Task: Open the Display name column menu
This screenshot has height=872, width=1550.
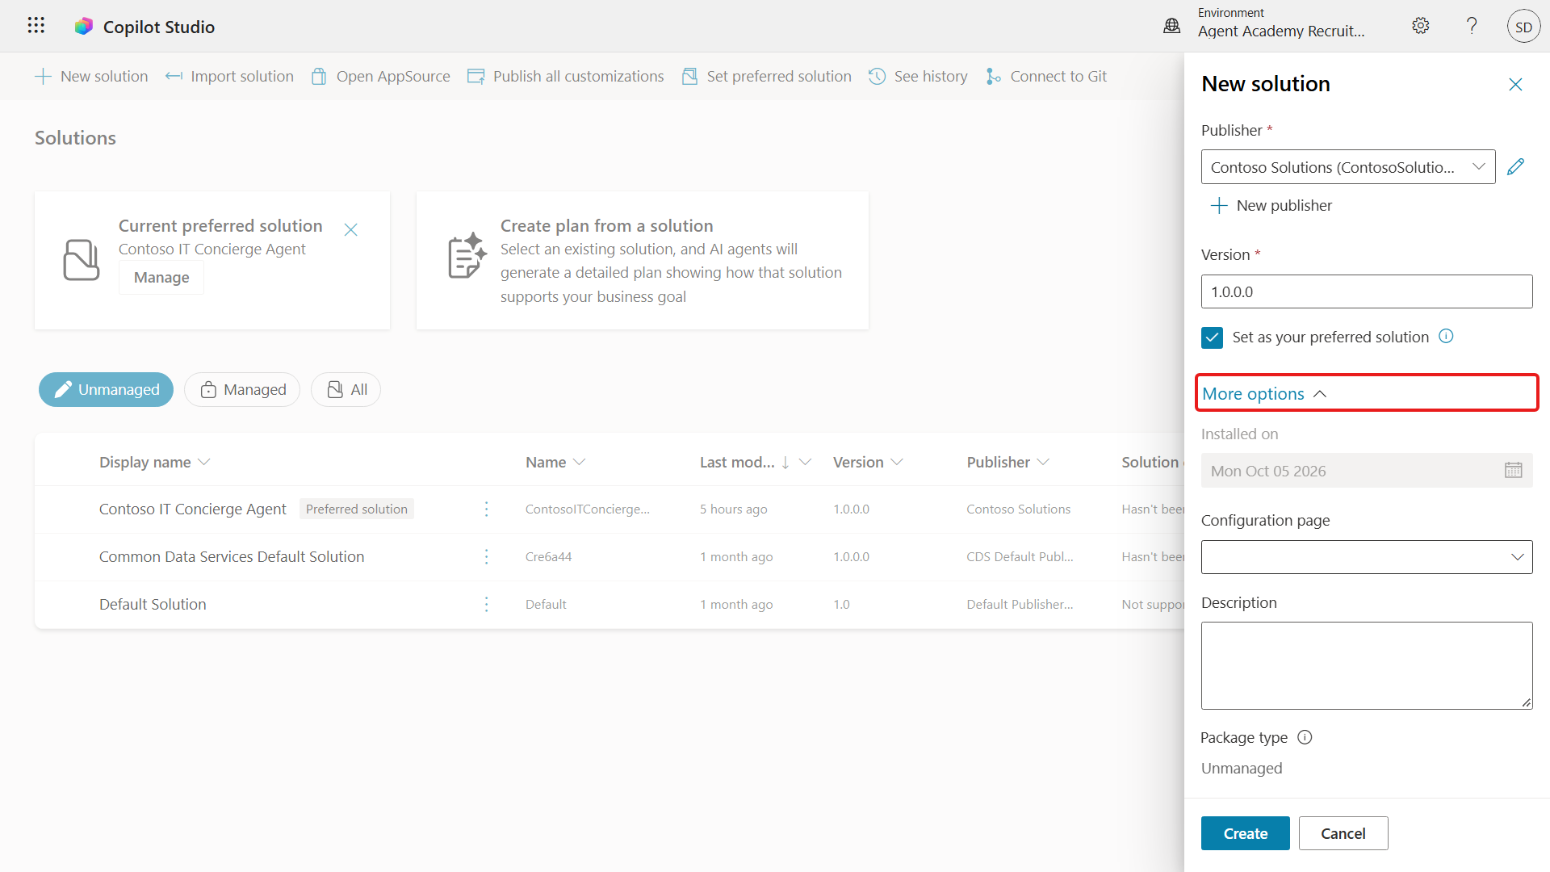Action: (155, 462)
